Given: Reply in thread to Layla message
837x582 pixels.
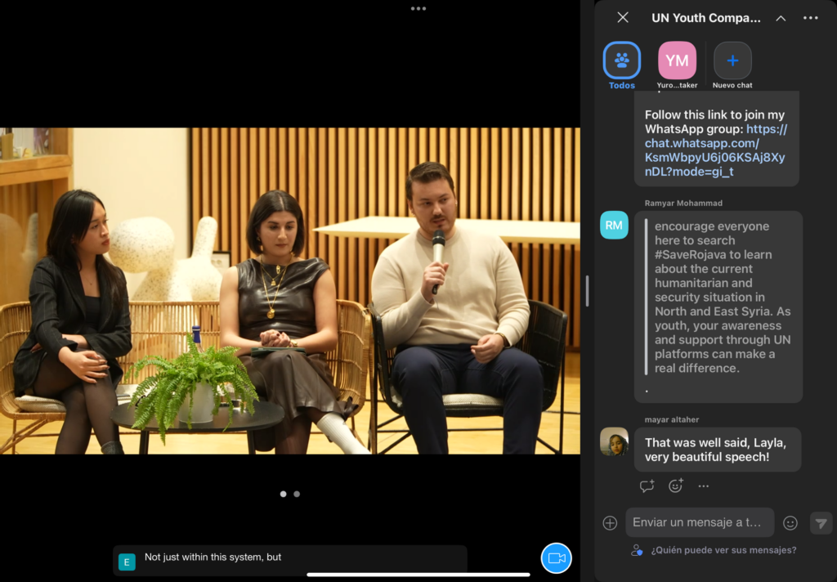Looking at the screenshot, I should point(647,486).
